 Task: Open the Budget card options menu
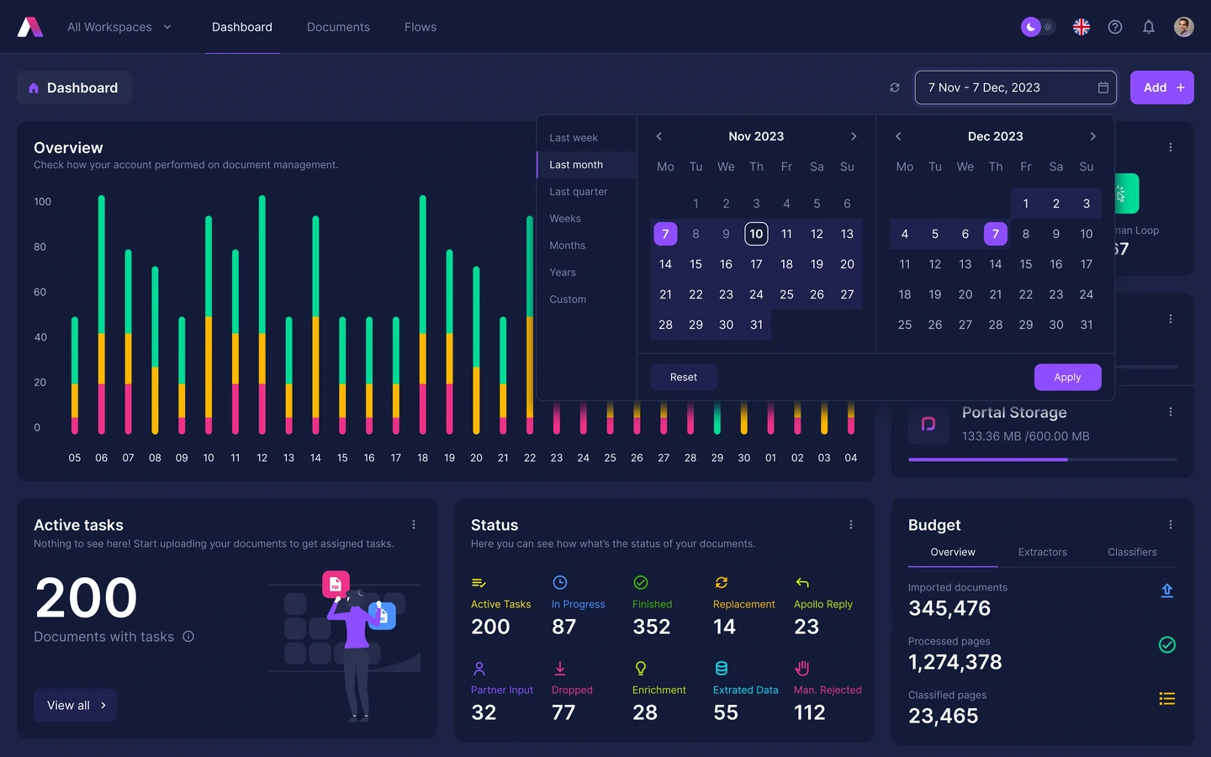point(1171,525)
